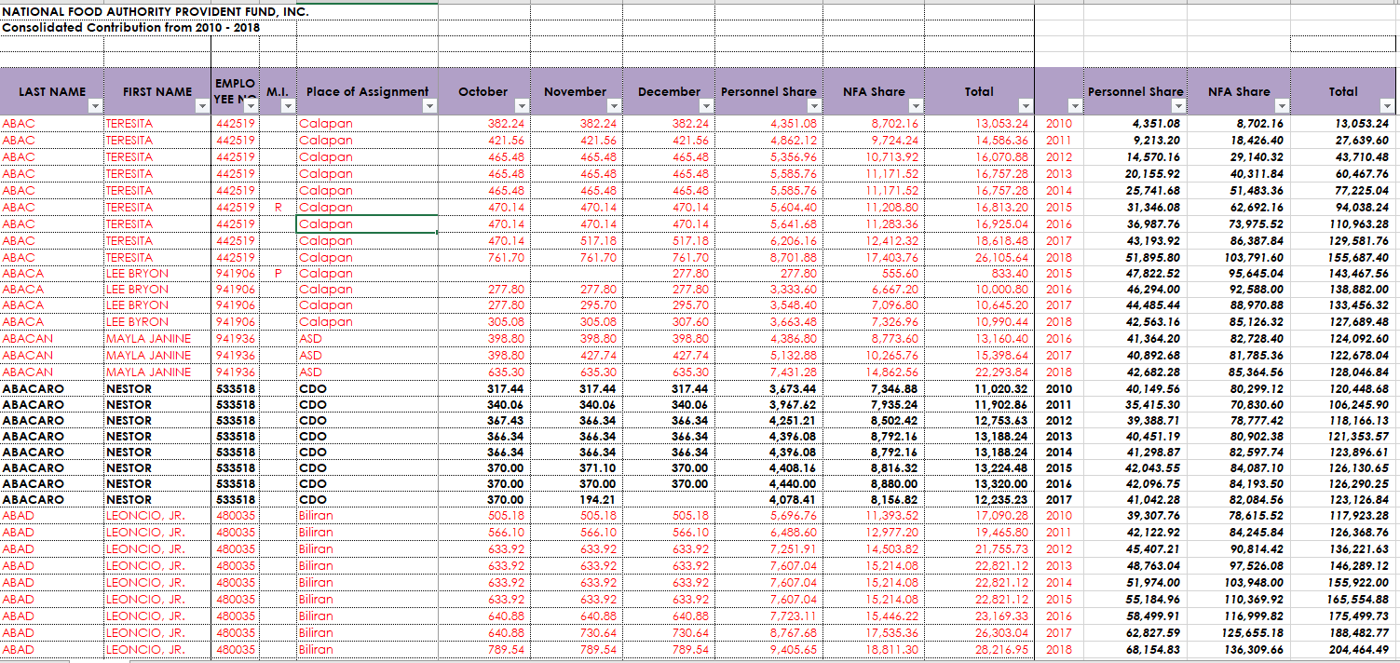Select the Personnel Share value 4,078.41
1400x663 pixels.
tap(793, 500)
